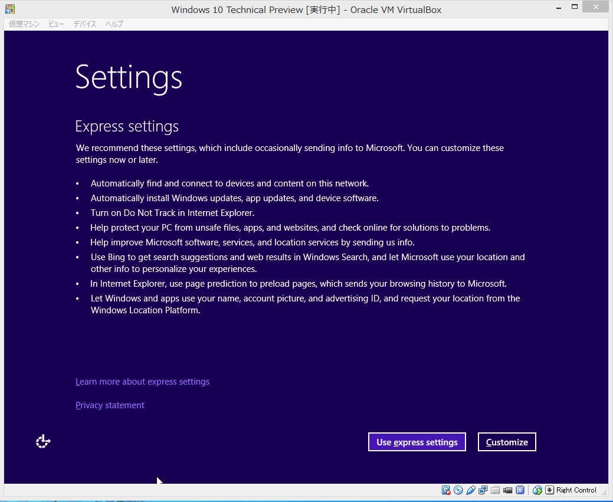Open the デバイス menu

85,24
